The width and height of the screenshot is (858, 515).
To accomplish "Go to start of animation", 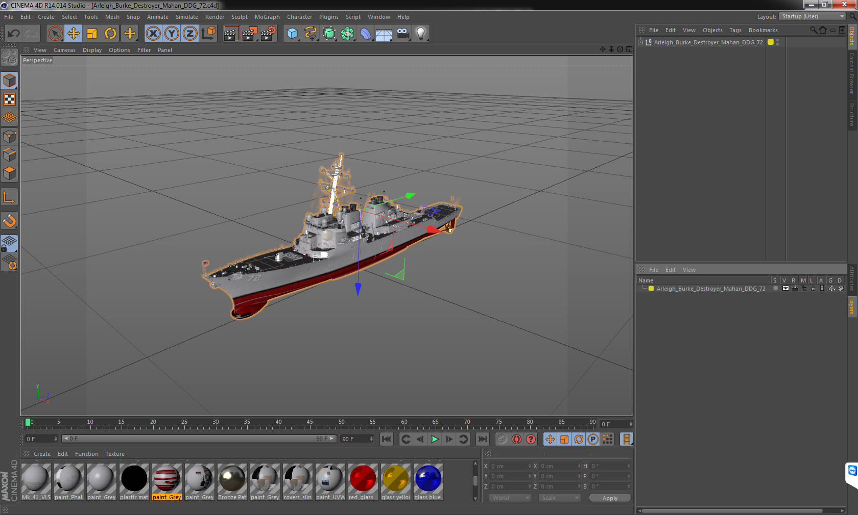I will click(x=387, y=439).
